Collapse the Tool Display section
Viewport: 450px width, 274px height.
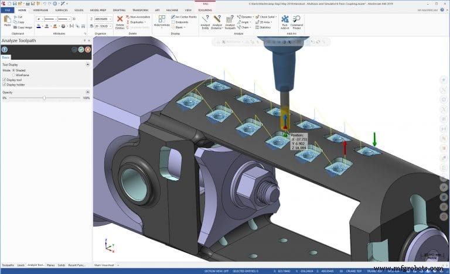click(x=87, y=64)
